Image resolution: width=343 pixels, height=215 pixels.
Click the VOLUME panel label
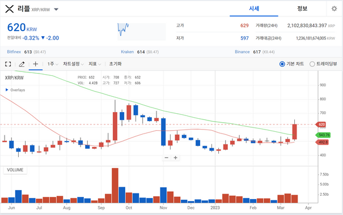(15, 170)
